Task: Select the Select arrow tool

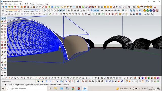Action: pos(2,18)
